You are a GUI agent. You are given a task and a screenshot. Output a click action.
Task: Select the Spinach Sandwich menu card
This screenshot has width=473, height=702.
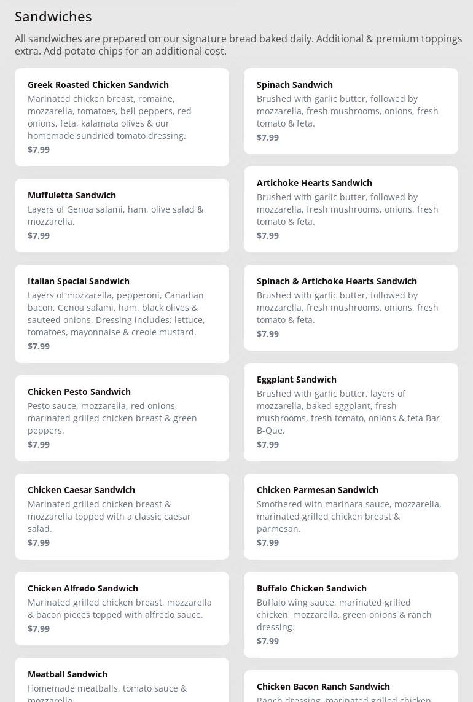pos(351,111)
